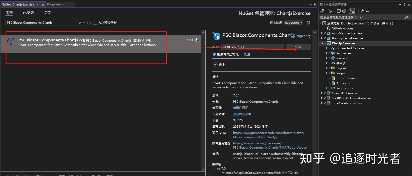Collapse the ChartjsExercise project node
The image size is (412, 176).
322,43
